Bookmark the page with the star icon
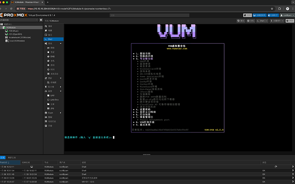 272,8
